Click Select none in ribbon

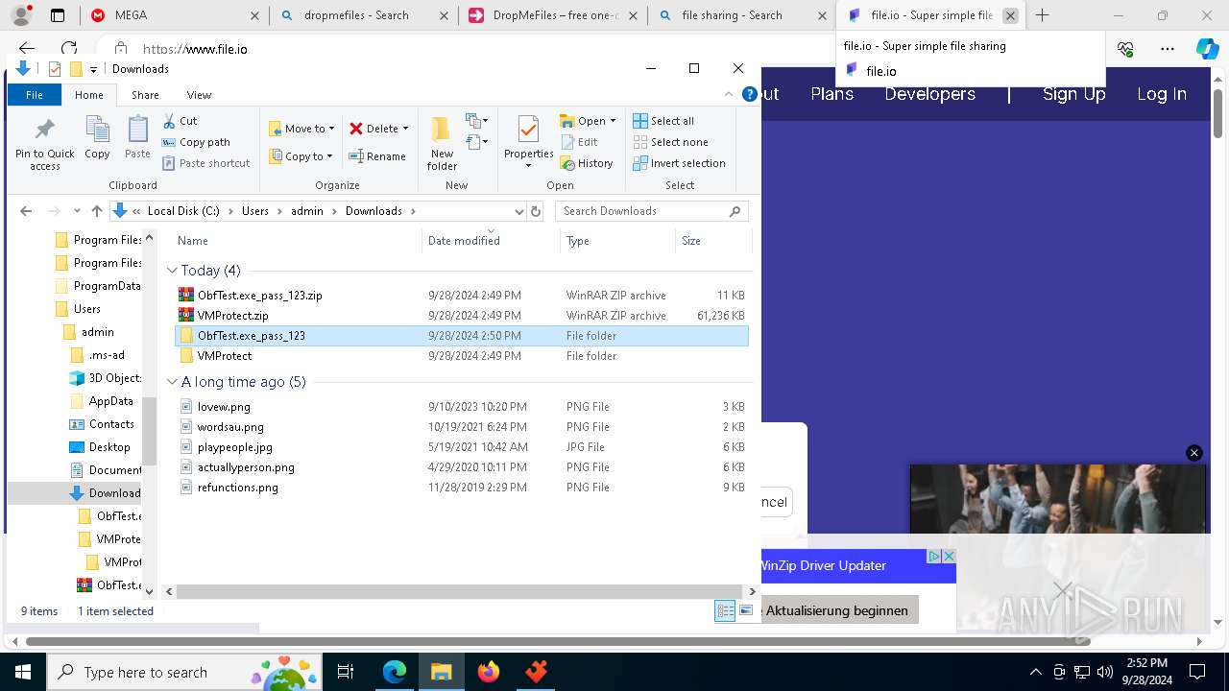pyautogui.click(x=670, y=142)
